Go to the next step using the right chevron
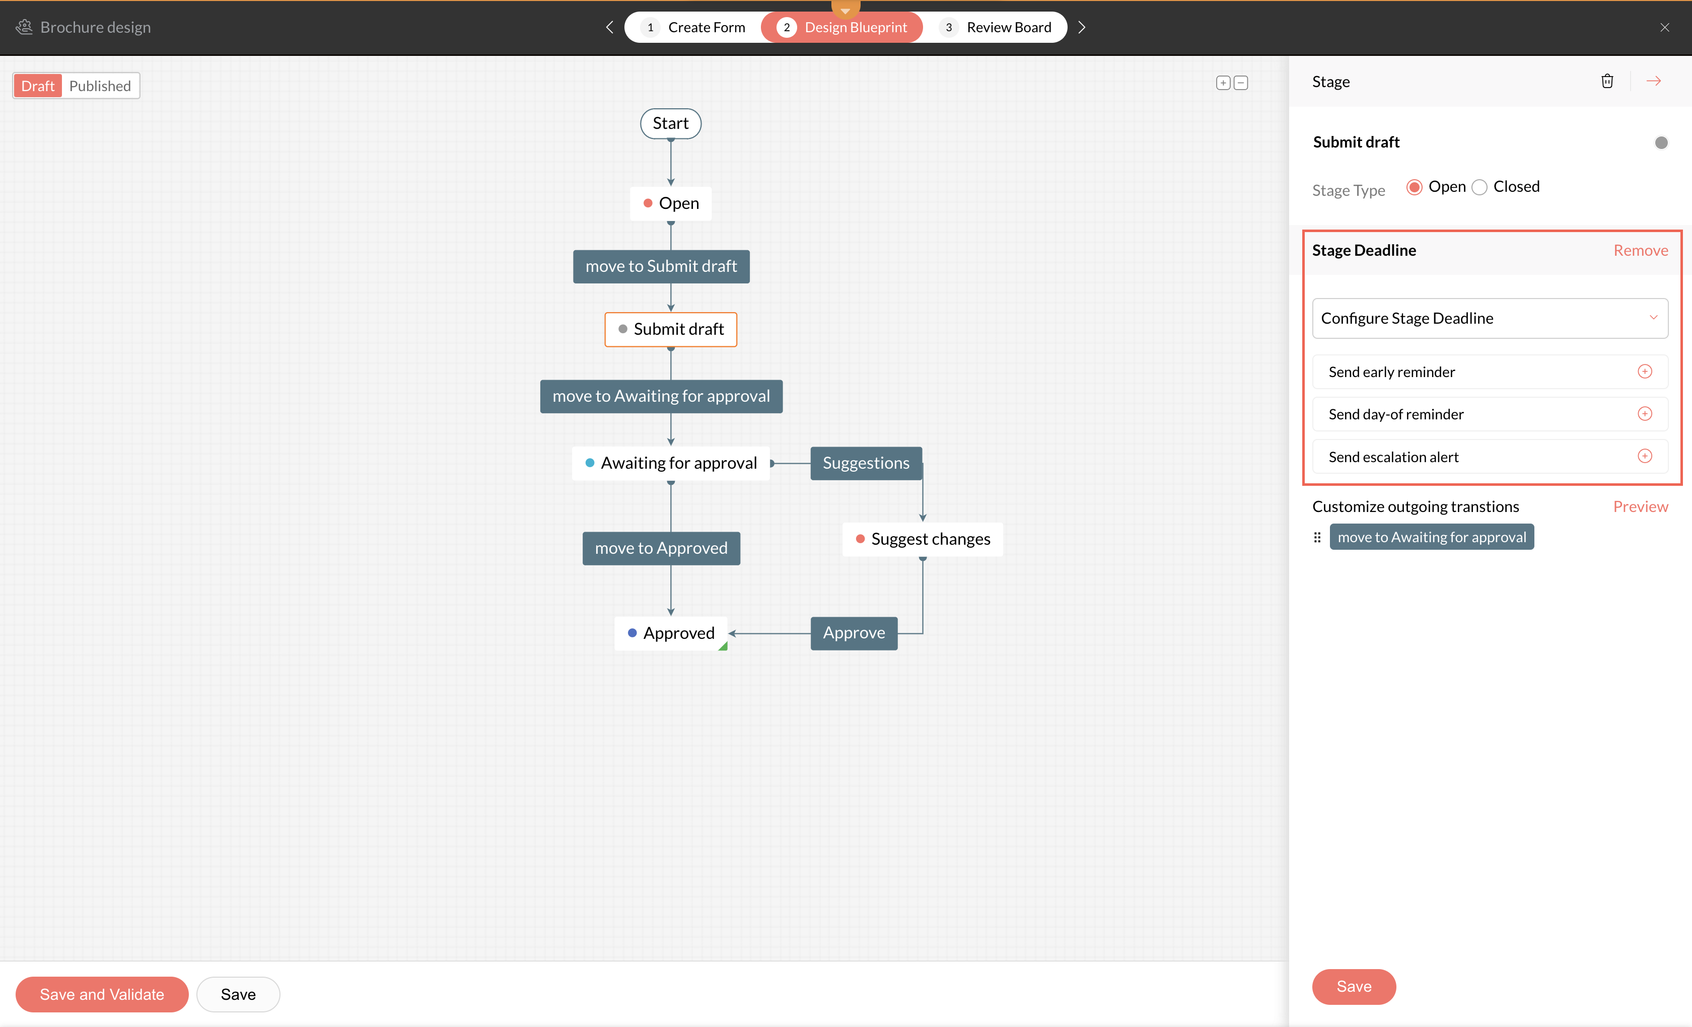This screenshot has width=1692, height=1027. (1082, 28)
